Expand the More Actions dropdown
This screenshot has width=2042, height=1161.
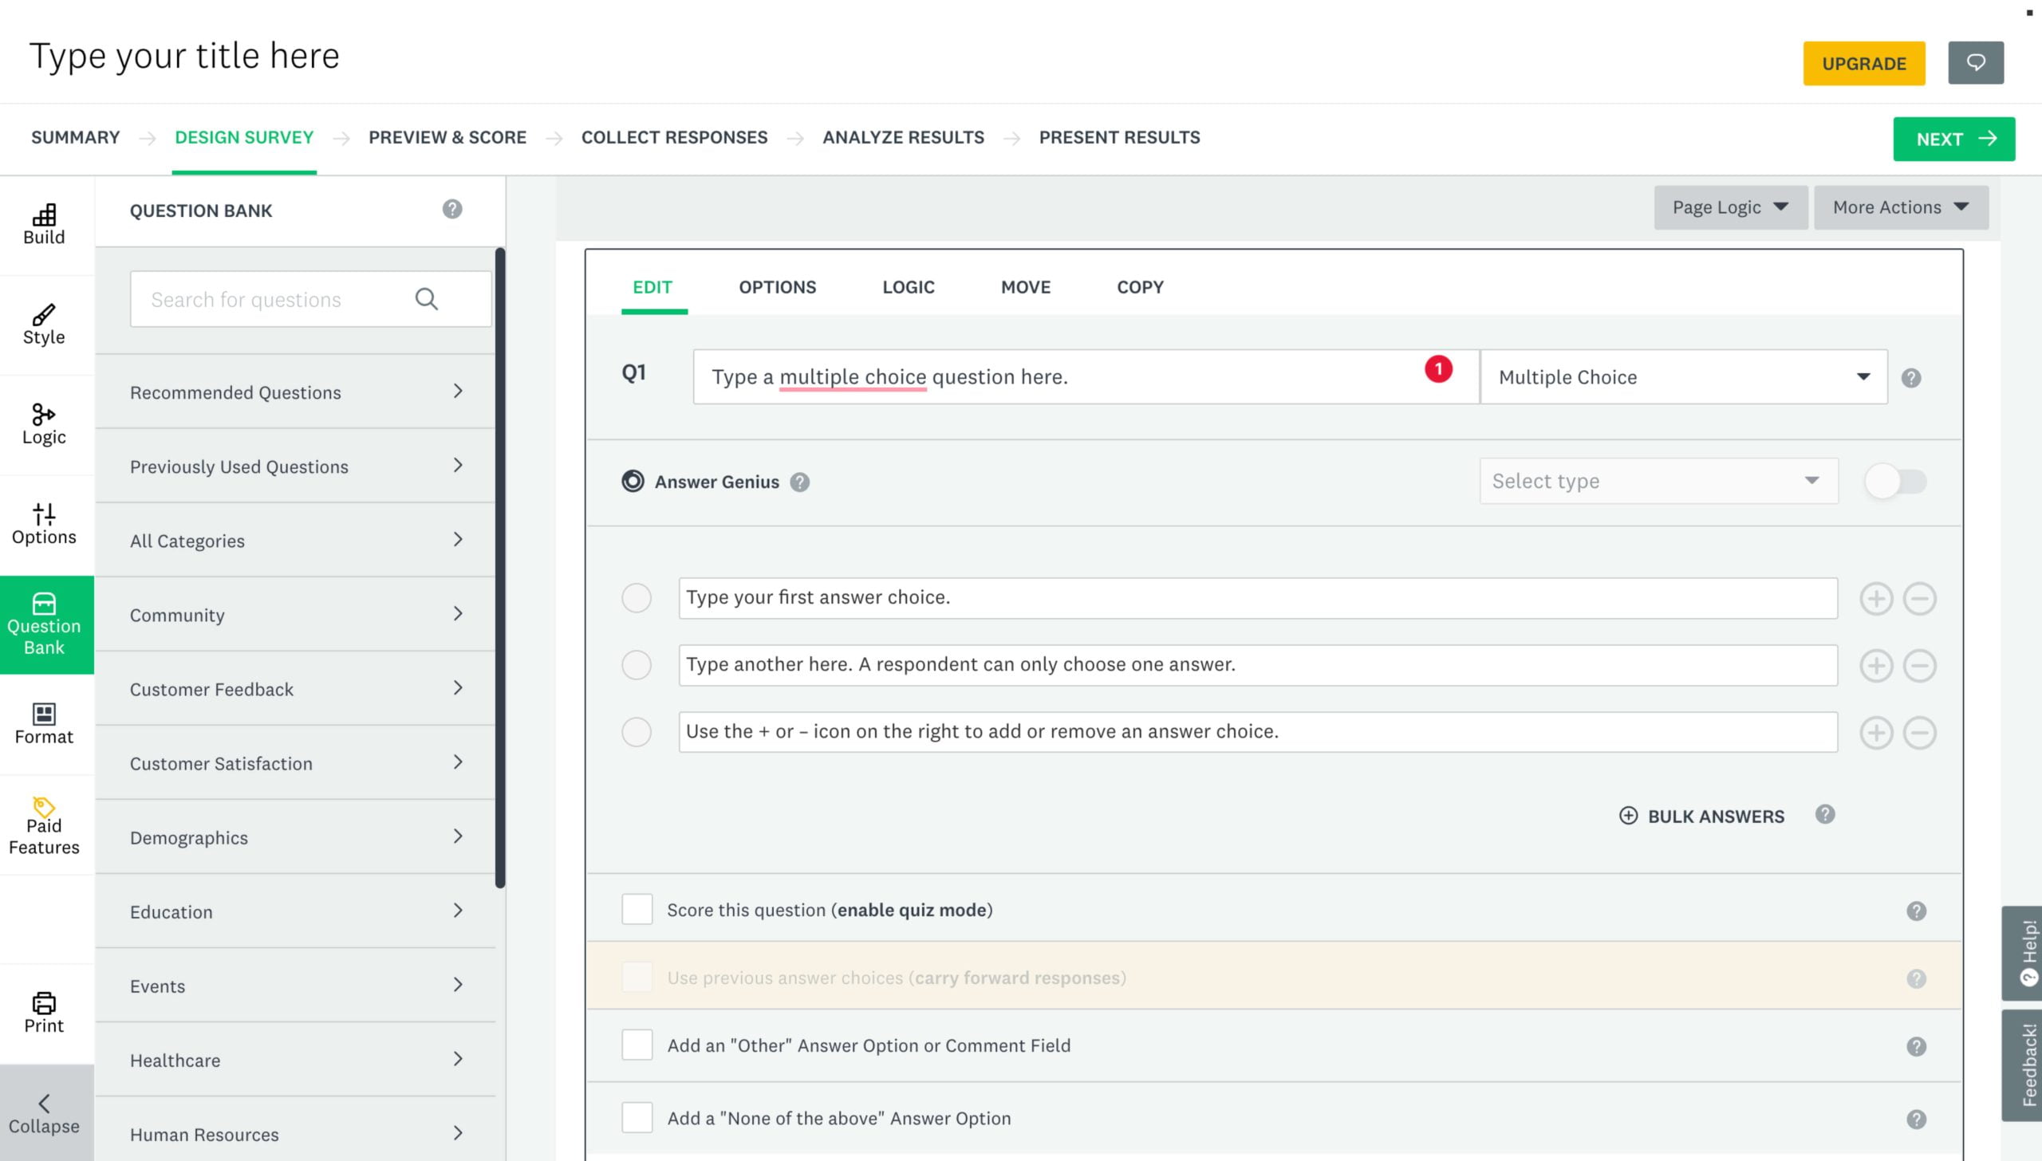(1900, 206)
